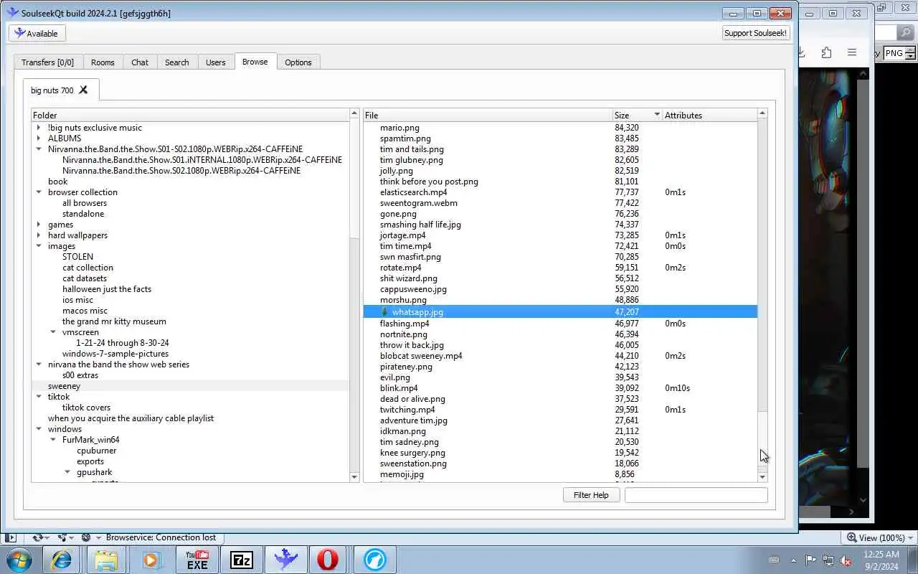Go to the Users tab
This screenshot has width=918, height=574.
(215, 62)
